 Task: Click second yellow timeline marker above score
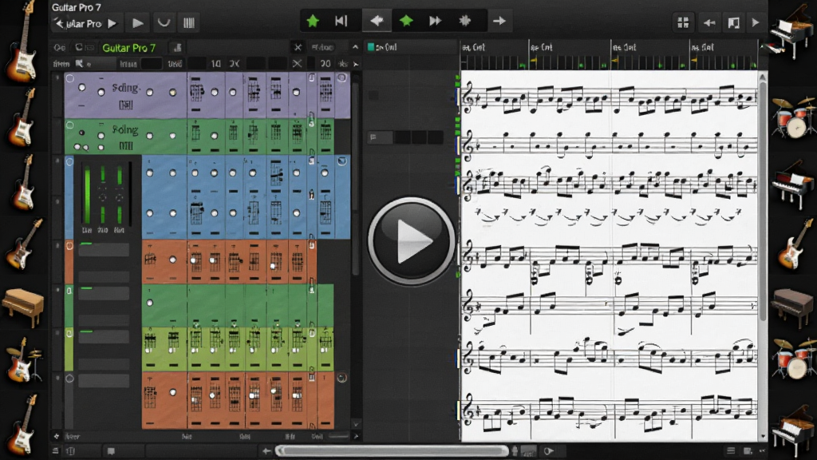[x=615, y=61]
